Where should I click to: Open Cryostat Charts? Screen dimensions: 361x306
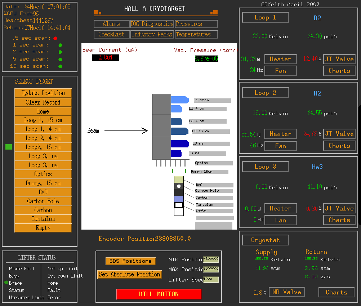pyautogui.click(x=337, y=292)
